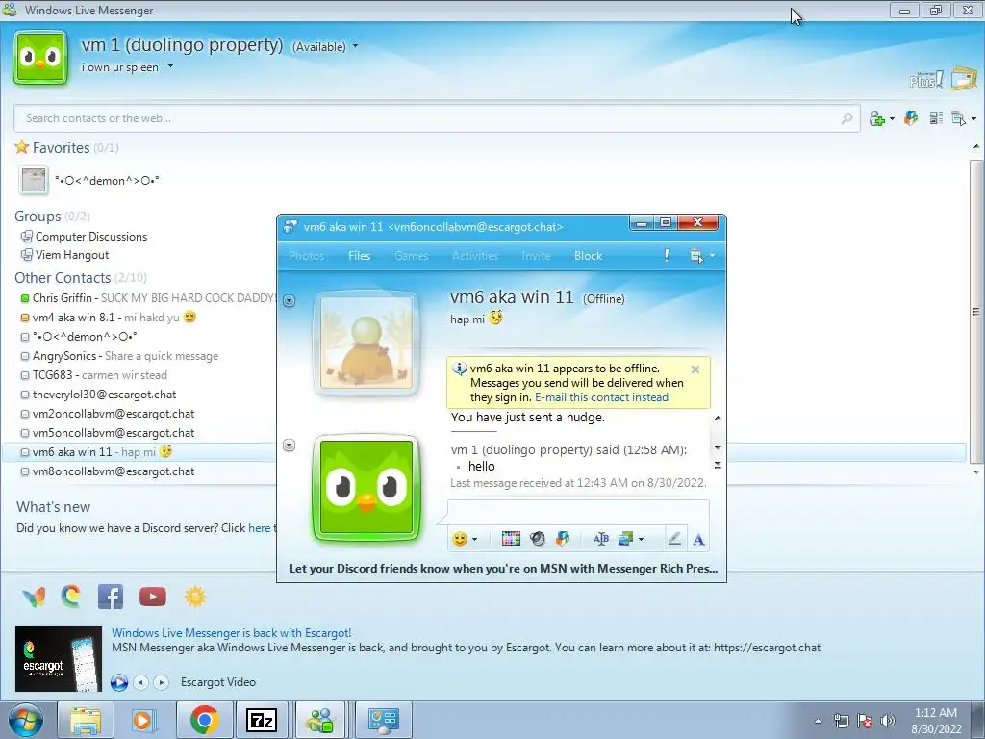985x739 pixels.
Task: Click the color grid icon in chat toolbar
Action: coord(511,539)
